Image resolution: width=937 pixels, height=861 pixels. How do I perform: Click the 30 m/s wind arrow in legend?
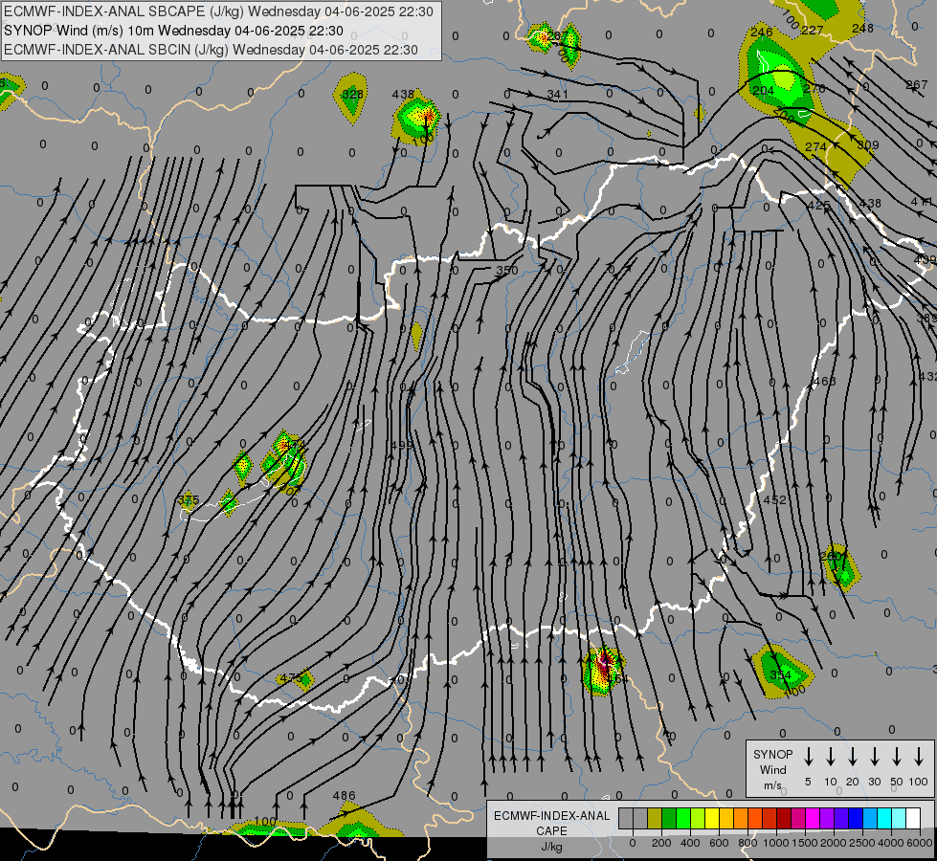874,757
